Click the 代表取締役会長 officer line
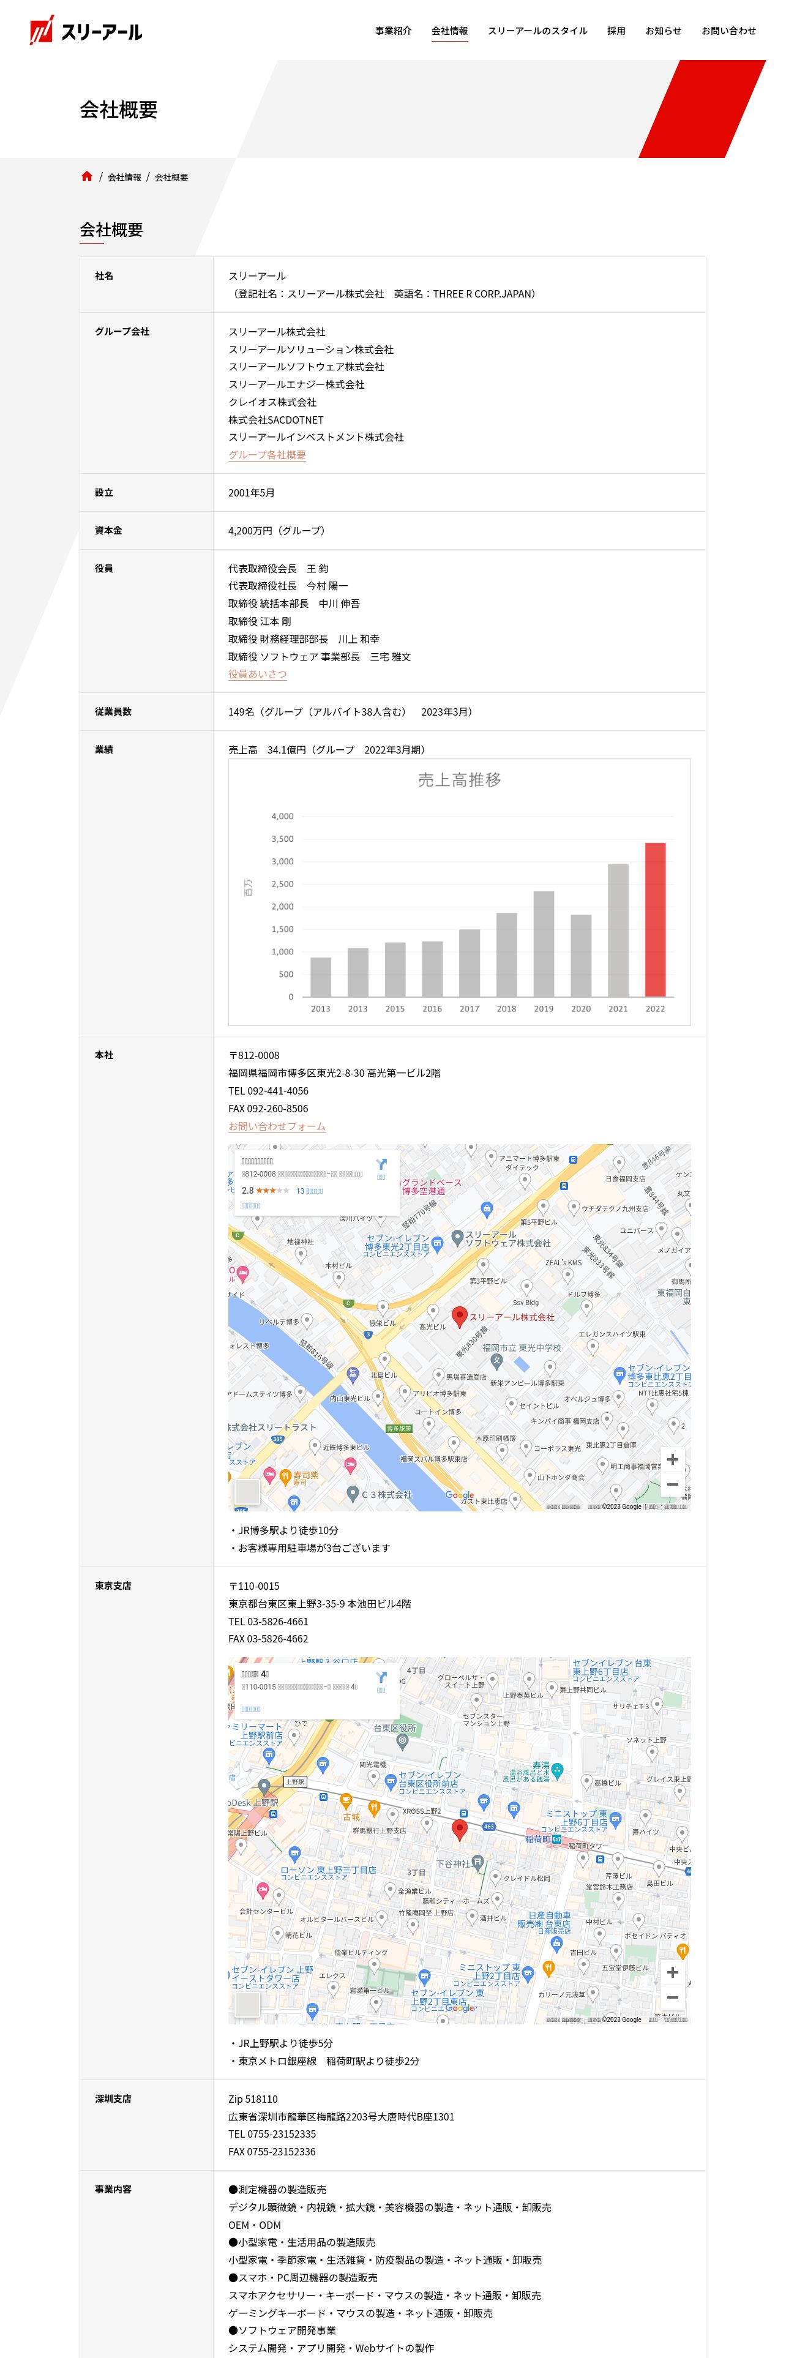The height and width of the screenshot is (2358, 786). tap(279, 569)
